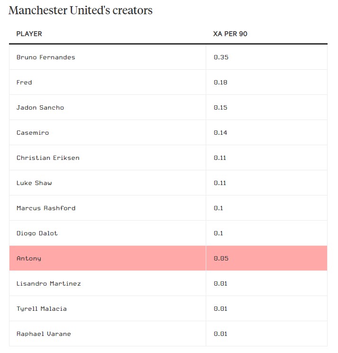Click on Tyrell Malacia's name
338x353 pixels.
click(x=41, y=309)
